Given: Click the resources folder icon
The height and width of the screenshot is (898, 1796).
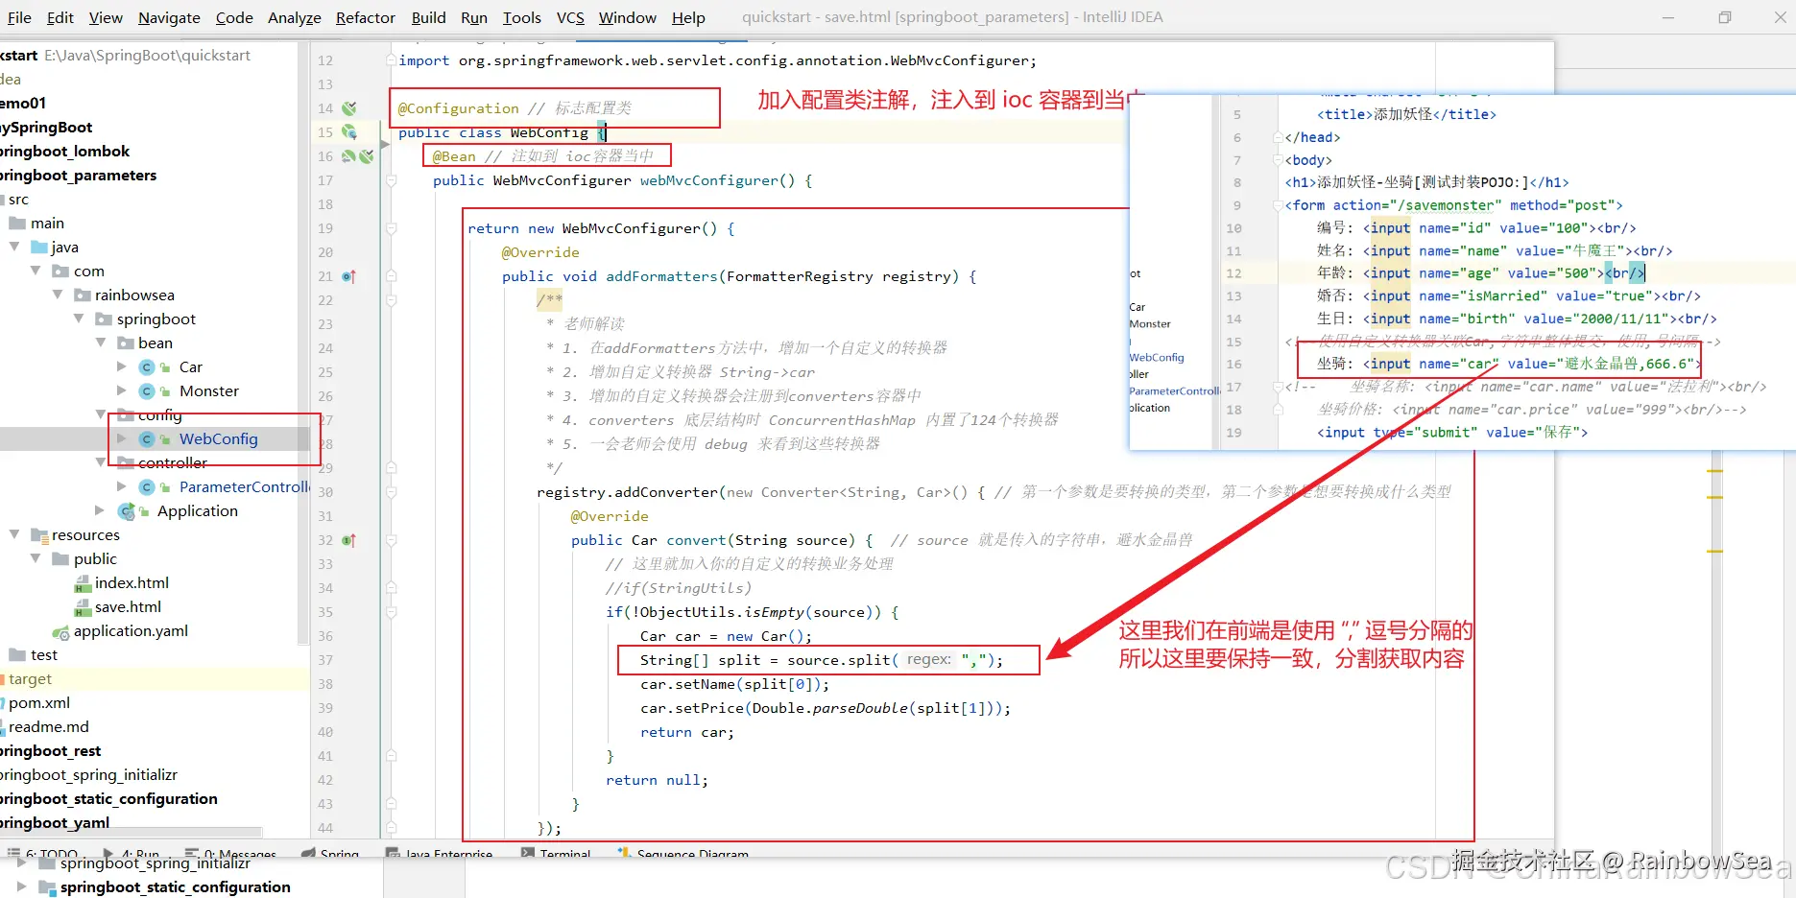Looking at the screenshot, I should point(39,535).
